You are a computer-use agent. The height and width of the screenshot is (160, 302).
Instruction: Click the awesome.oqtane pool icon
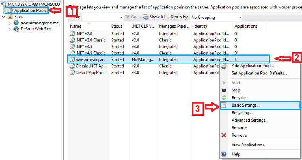pos(72,59)
